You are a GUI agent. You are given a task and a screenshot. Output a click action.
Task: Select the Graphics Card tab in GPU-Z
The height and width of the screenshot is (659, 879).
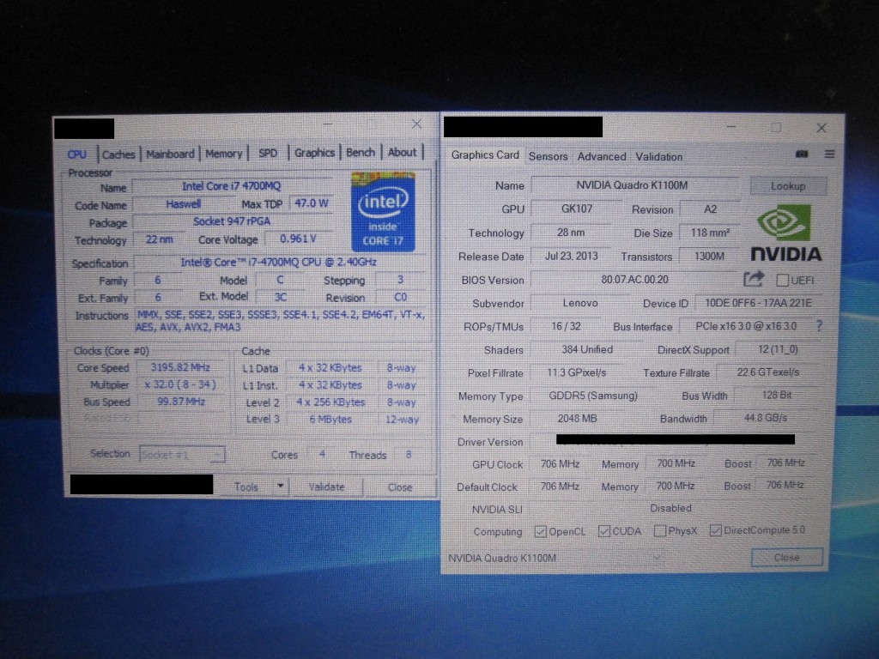[x=485, y=154]
